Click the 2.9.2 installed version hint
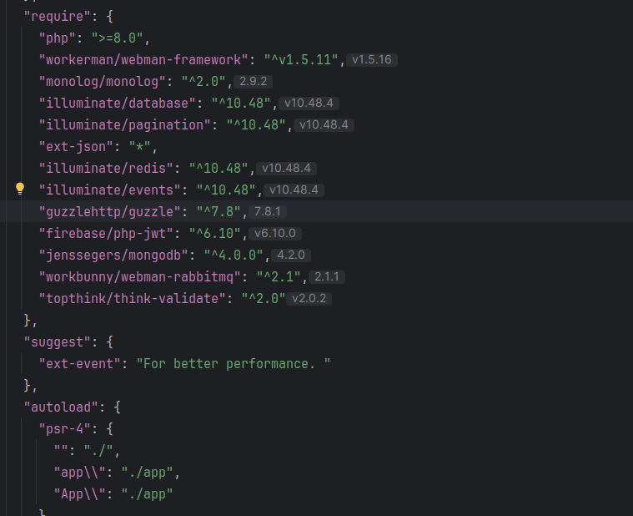The image size is (633, 516). pos(254,82)
